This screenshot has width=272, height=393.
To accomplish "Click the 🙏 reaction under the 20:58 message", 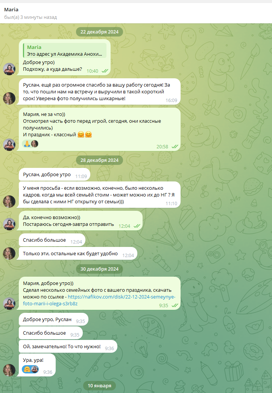I will click(x=27, y=144).
